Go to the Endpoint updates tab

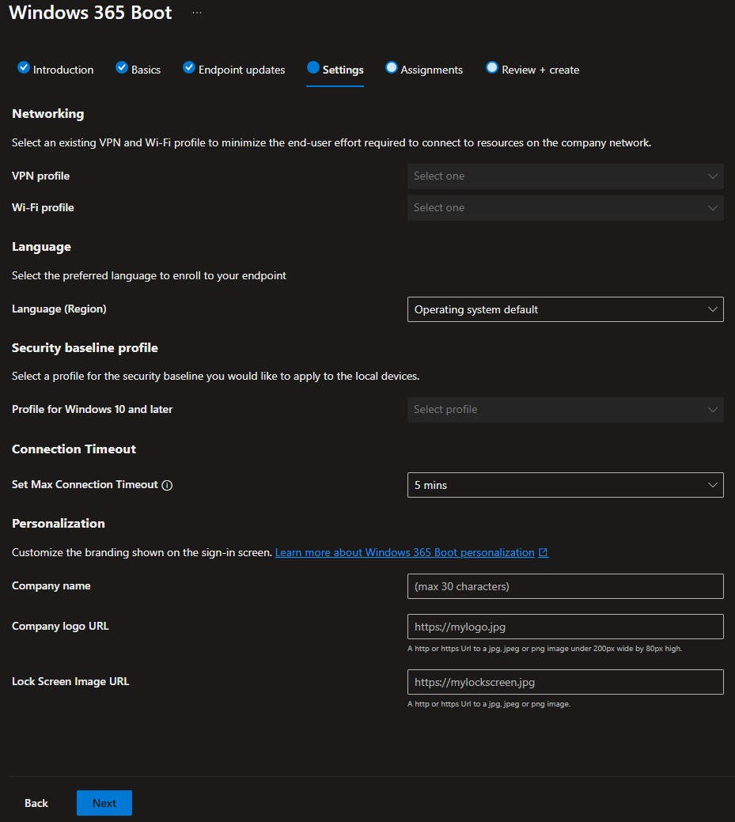241,70
